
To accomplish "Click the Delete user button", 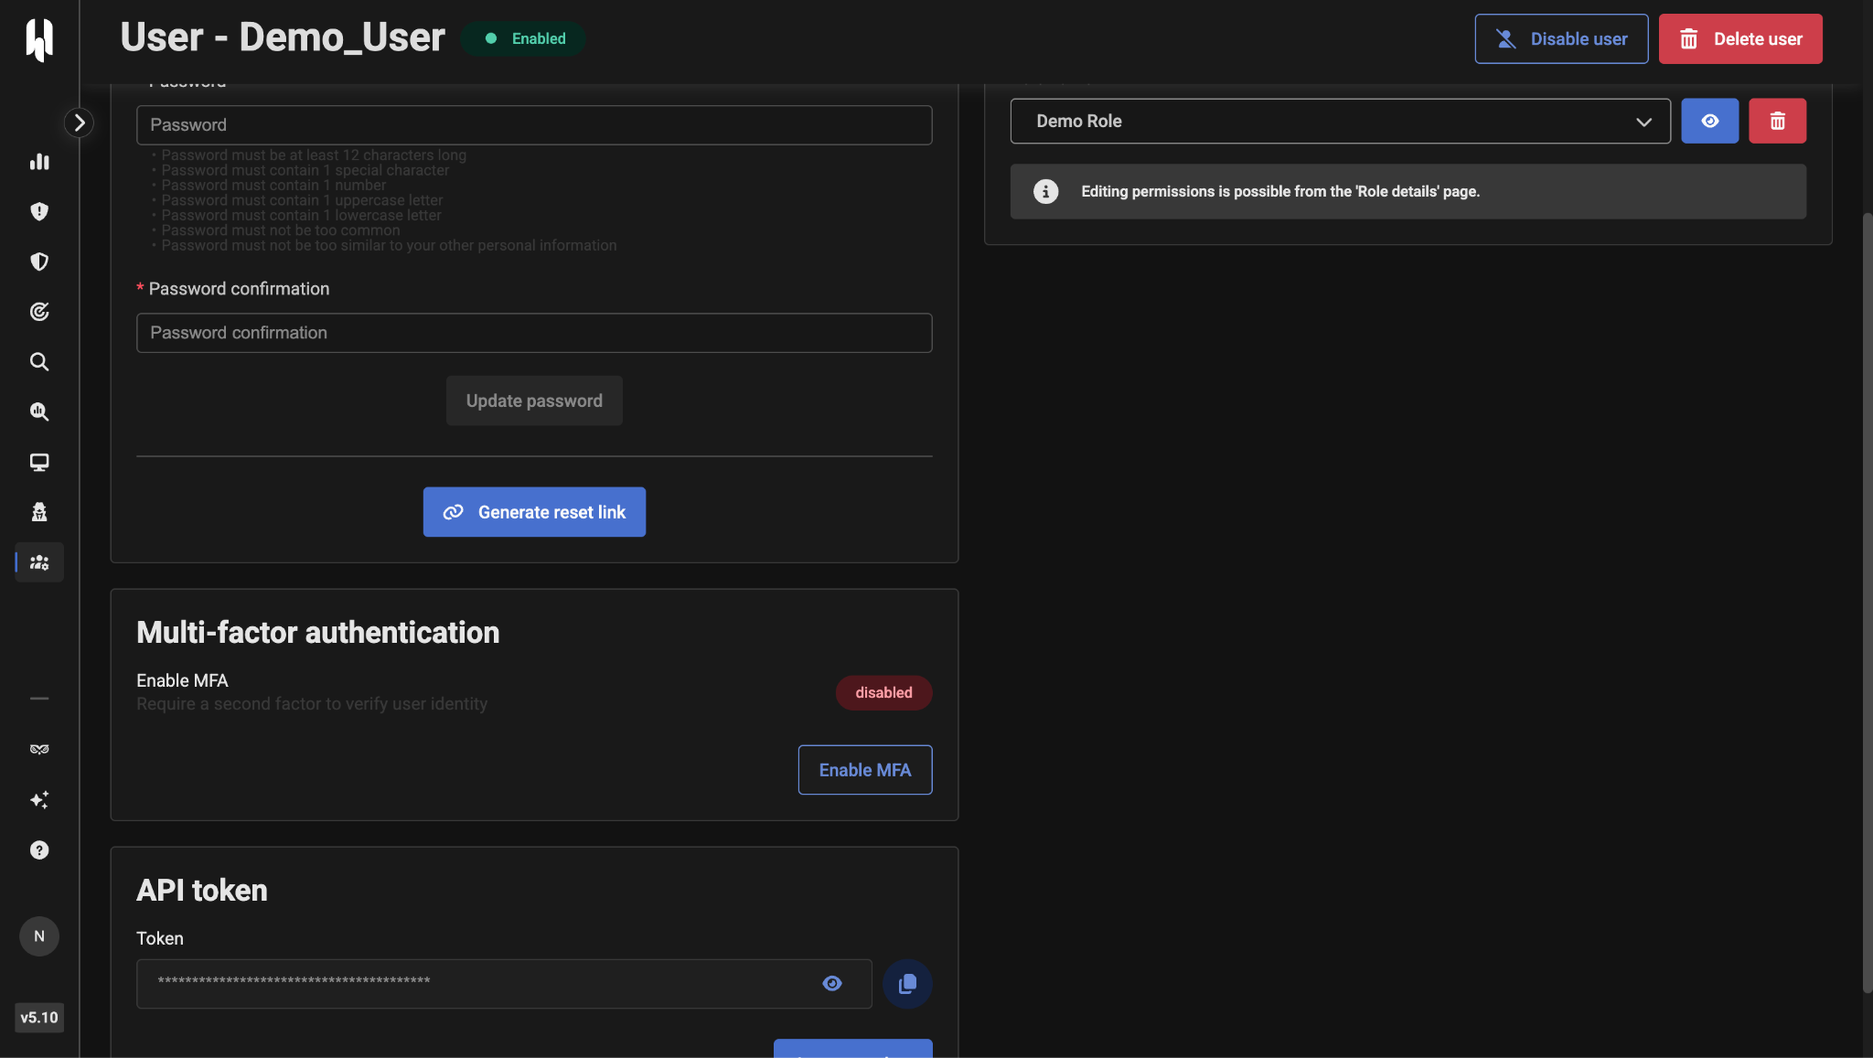I will pos(1740,38).
